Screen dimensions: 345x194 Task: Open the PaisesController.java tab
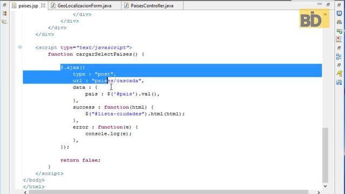point(152,6)
